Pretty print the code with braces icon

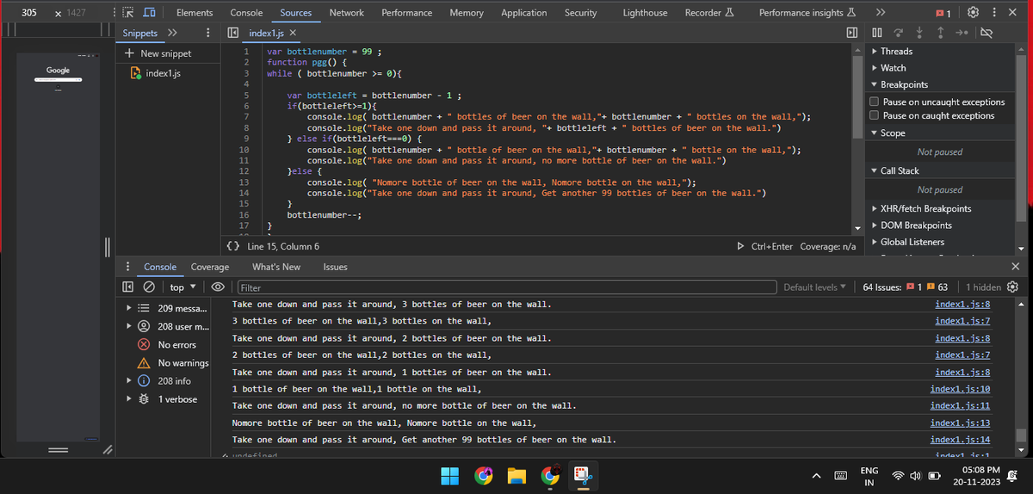click(x=232, y=246)
